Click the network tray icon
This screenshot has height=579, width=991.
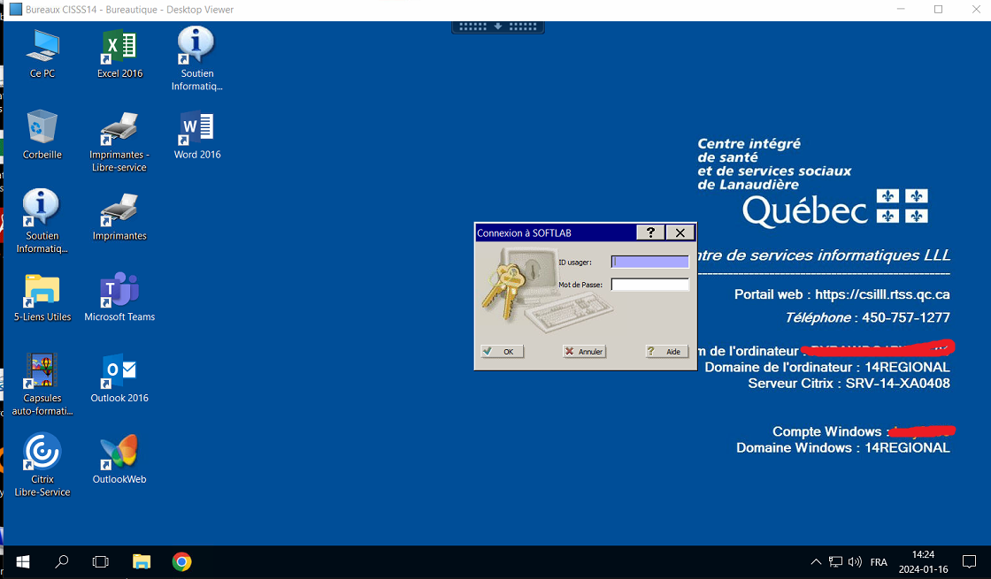click(835, 562)
